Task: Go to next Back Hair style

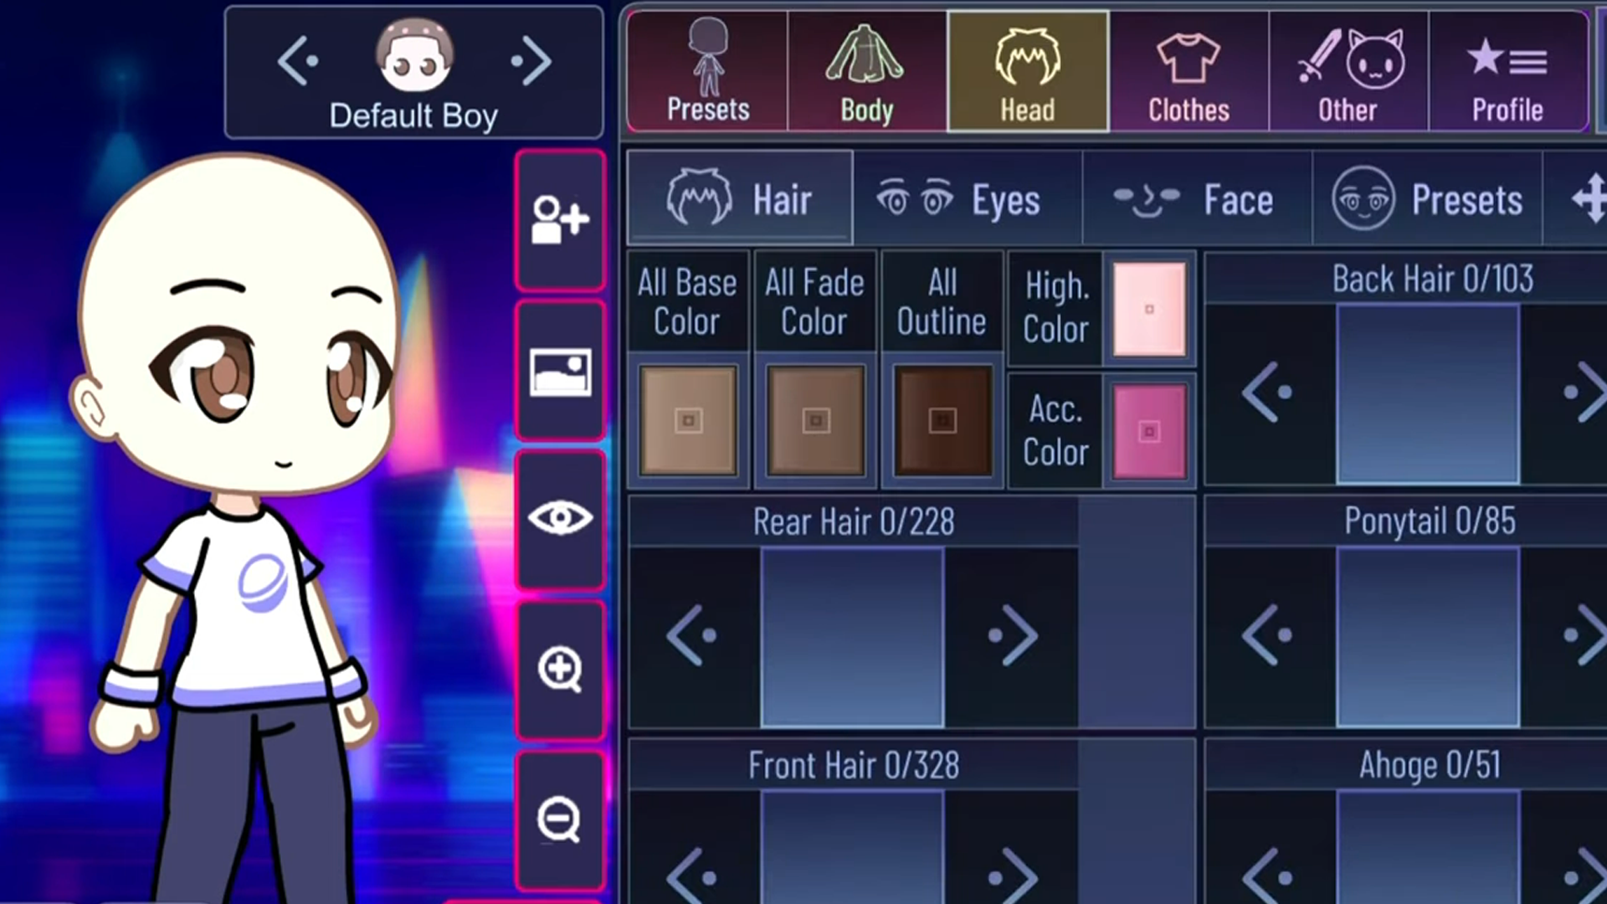Action: click(x=1586, y=392)
